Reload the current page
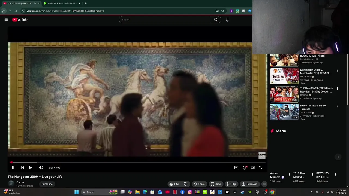349x196 pixels. pos(16,11)
